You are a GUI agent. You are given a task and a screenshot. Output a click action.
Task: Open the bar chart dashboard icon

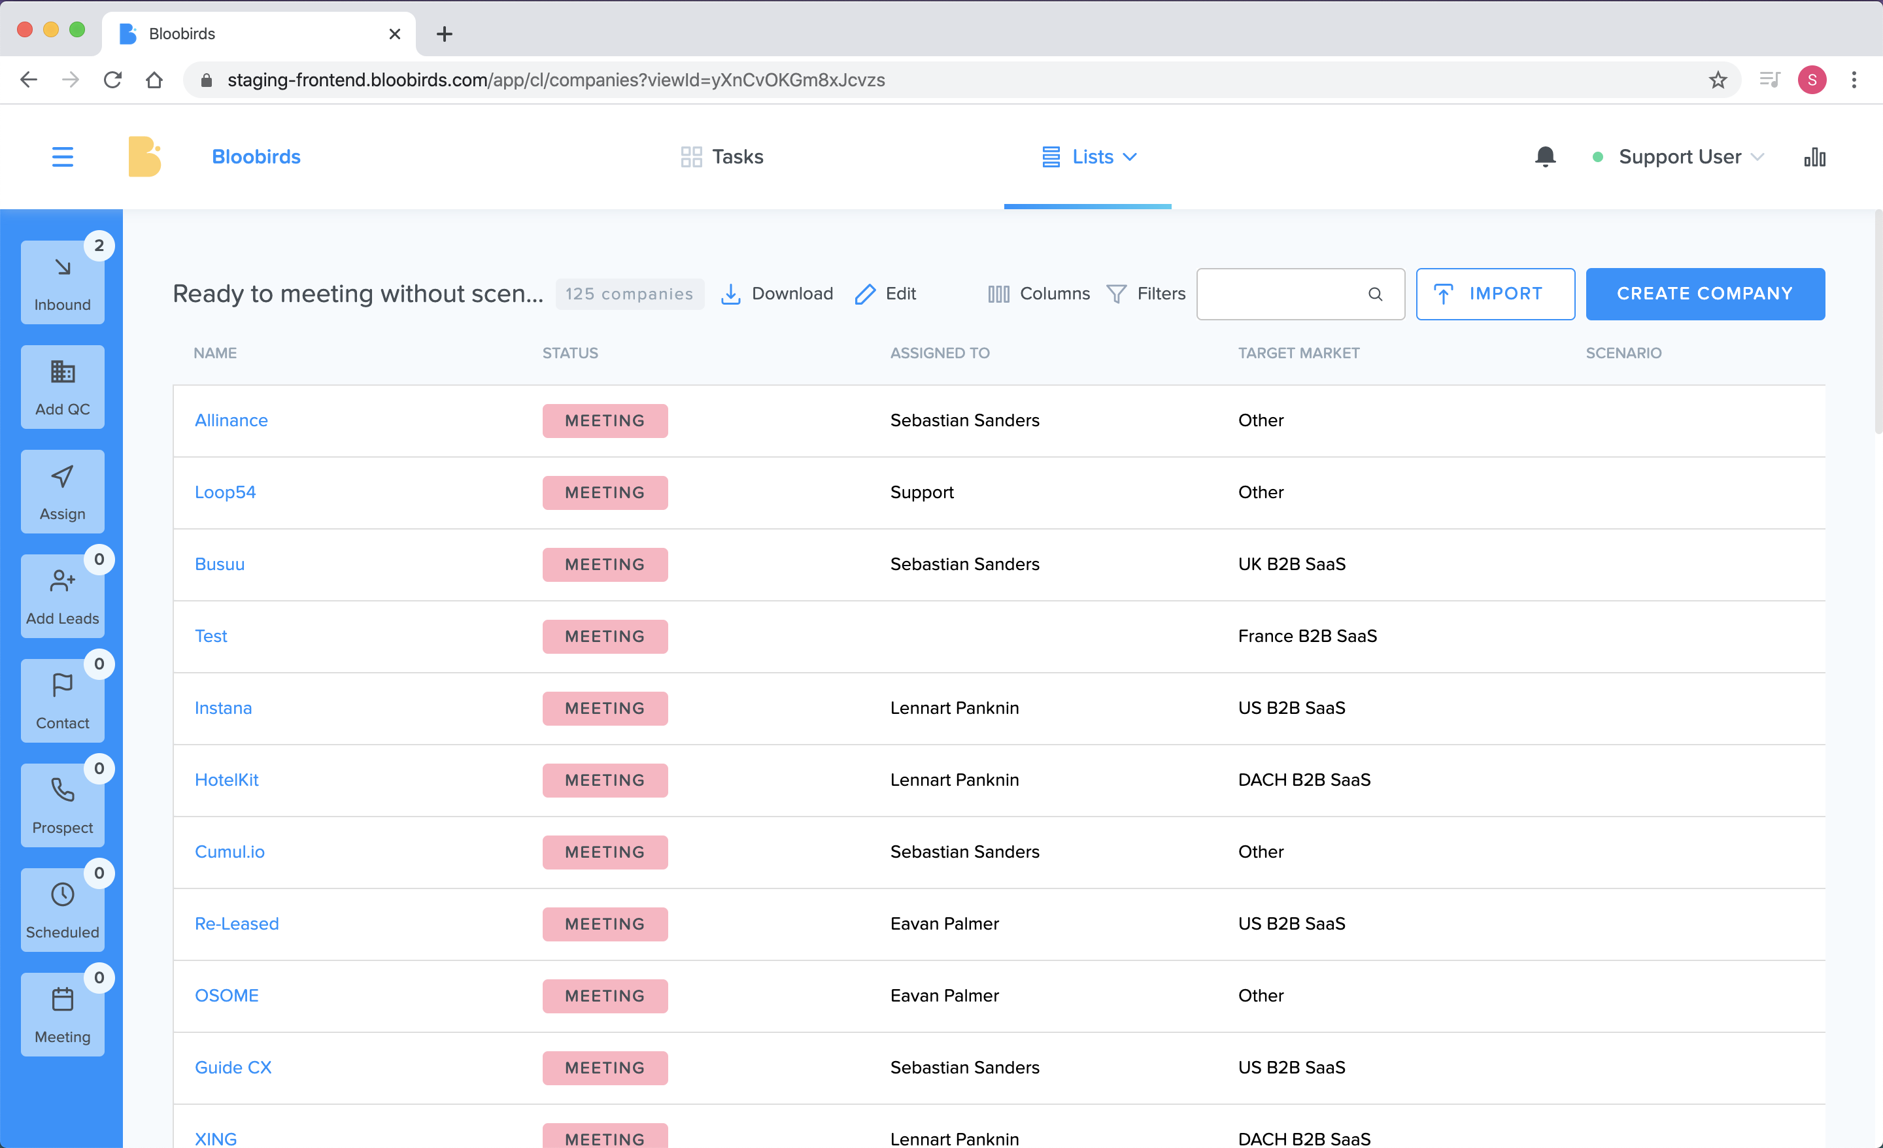(1814, 157)
